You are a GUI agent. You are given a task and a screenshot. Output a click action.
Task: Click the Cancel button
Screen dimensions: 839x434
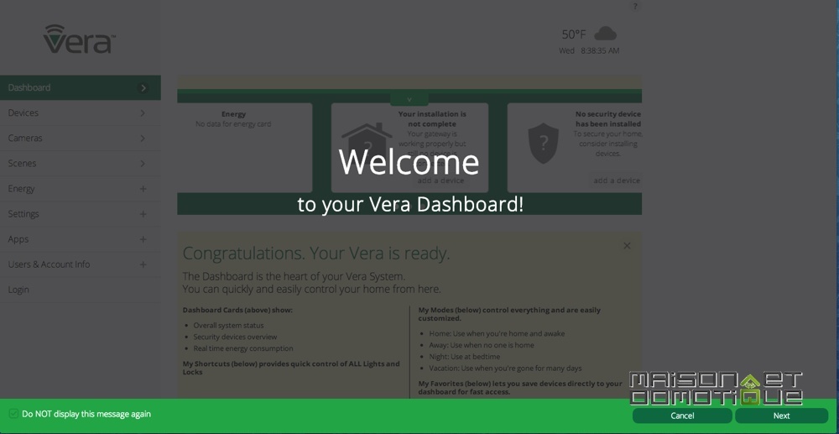click(x=682, y=416)
